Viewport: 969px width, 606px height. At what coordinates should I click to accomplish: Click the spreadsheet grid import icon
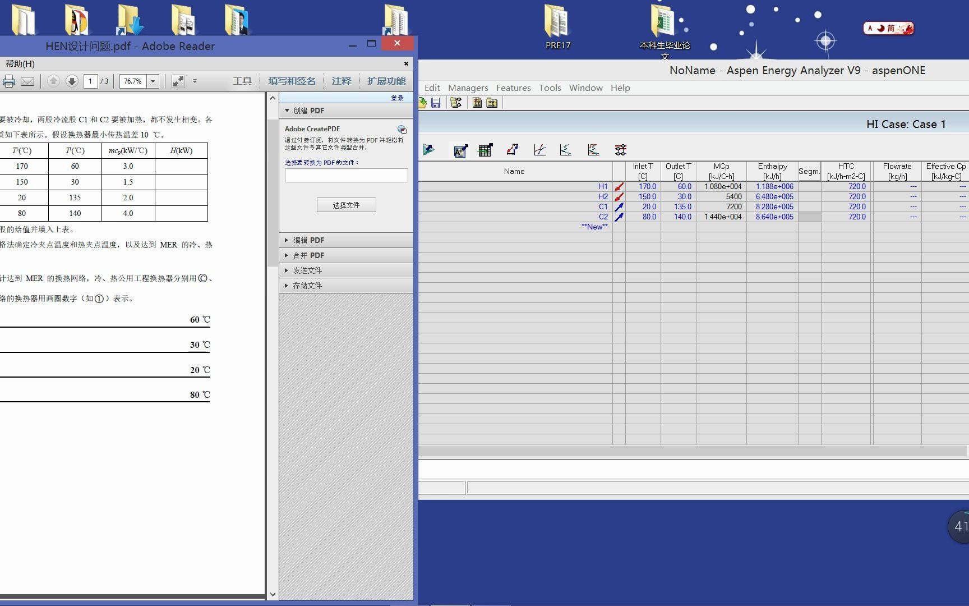click(x=484, y=150)
